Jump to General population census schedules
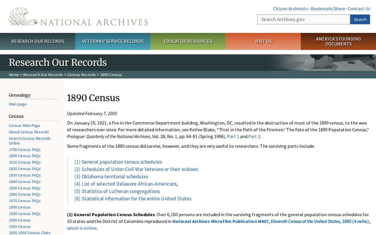The image size is (376, 235). [118, 162]
